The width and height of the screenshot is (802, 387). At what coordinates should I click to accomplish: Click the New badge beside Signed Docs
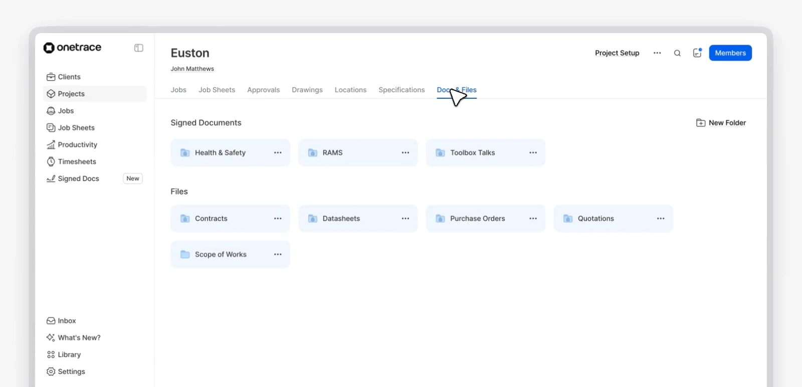tap(133, 178)
